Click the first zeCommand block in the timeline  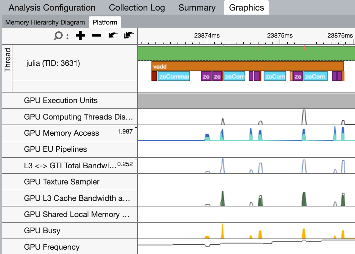(174, 76)
